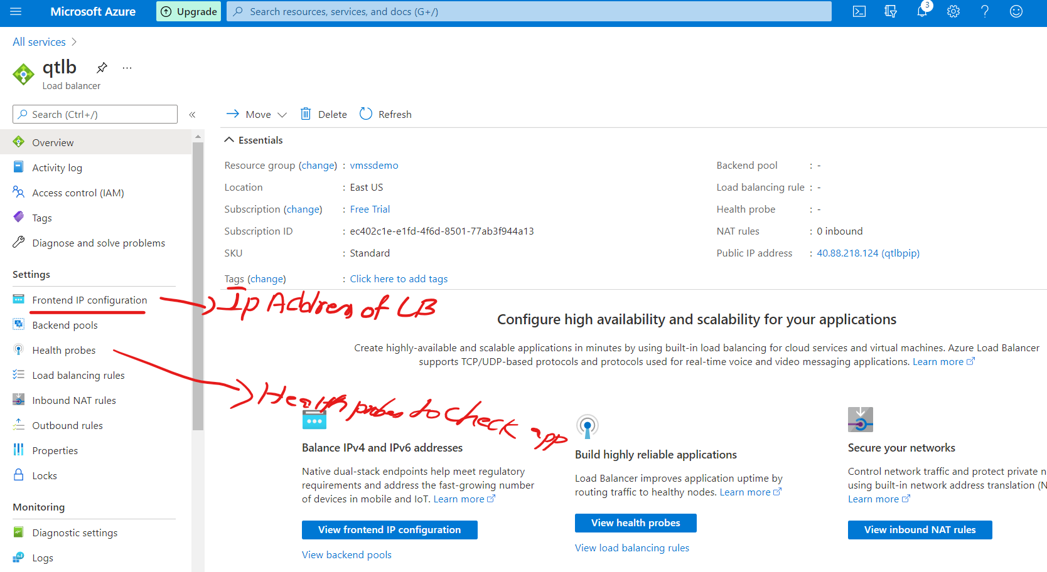Click View frontend IP configuration button

tap(389, 530)
